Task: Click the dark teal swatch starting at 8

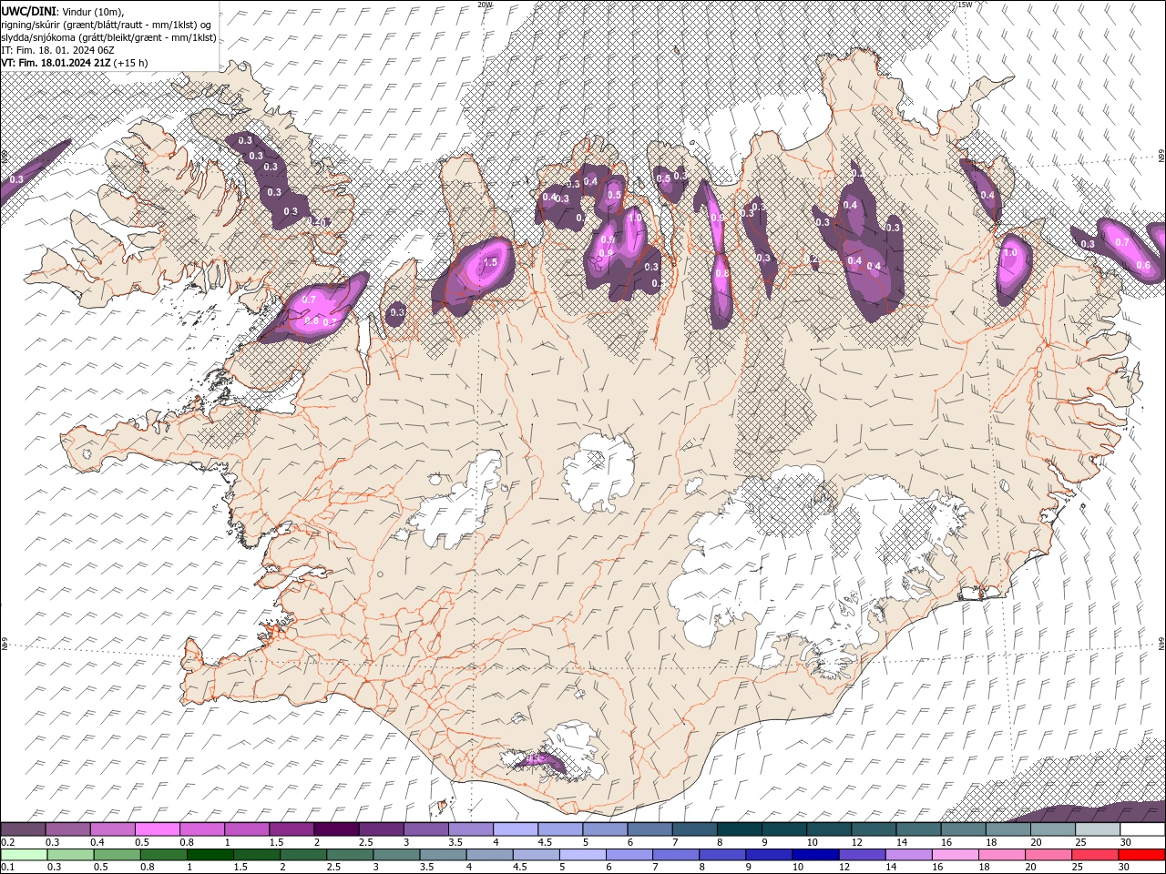Action: coord(740,829)
